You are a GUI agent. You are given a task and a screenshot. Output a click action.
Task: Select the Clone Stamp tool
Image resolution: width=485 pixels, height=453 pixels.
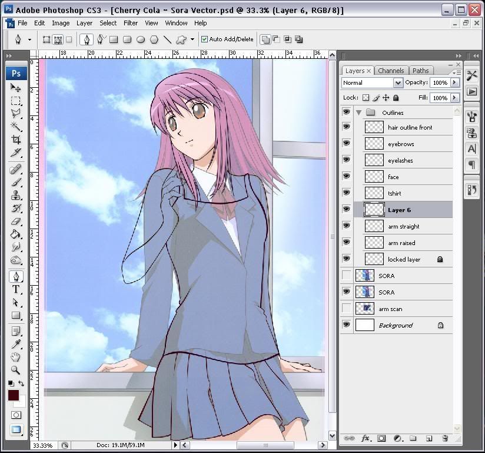[16, 196]
